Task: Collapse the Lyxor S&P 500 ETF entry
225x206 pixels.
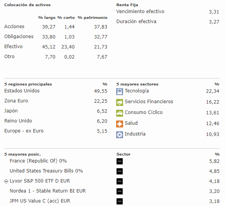Action: [x=6, y=181]
